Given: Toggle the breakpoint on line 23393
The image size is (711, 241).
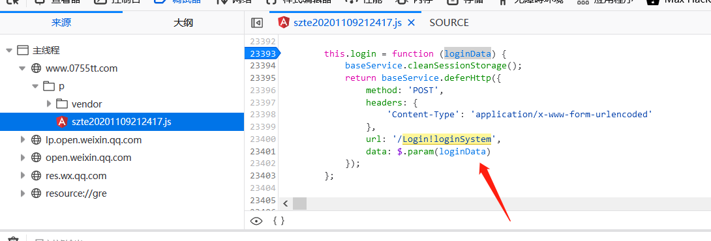Looking at the screenshot, I should [x=262, y=54].
